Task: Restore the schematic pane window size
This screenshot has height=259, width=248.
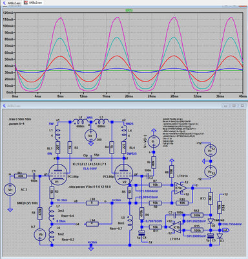Action: click(x=234, y=106)
